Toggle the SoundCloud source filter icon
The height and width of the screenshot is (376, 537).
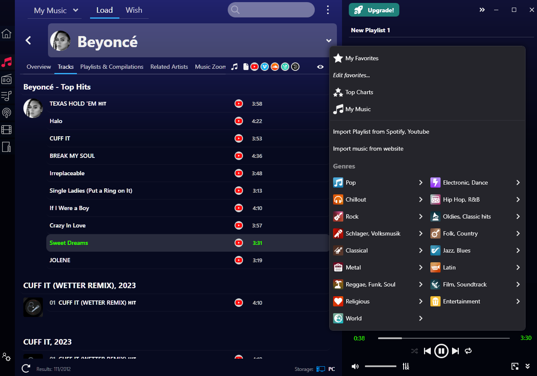[275, 67]
